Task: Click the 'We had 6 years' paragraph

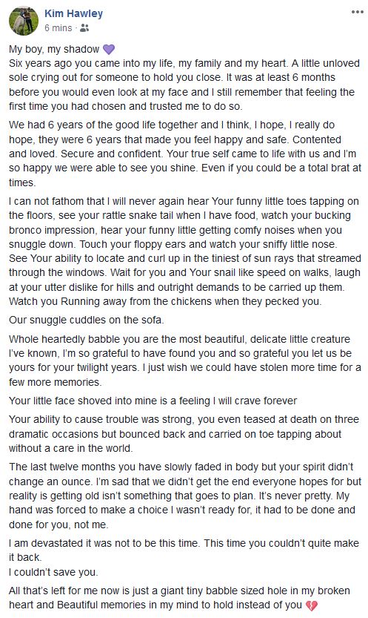Action: [185, 154]
